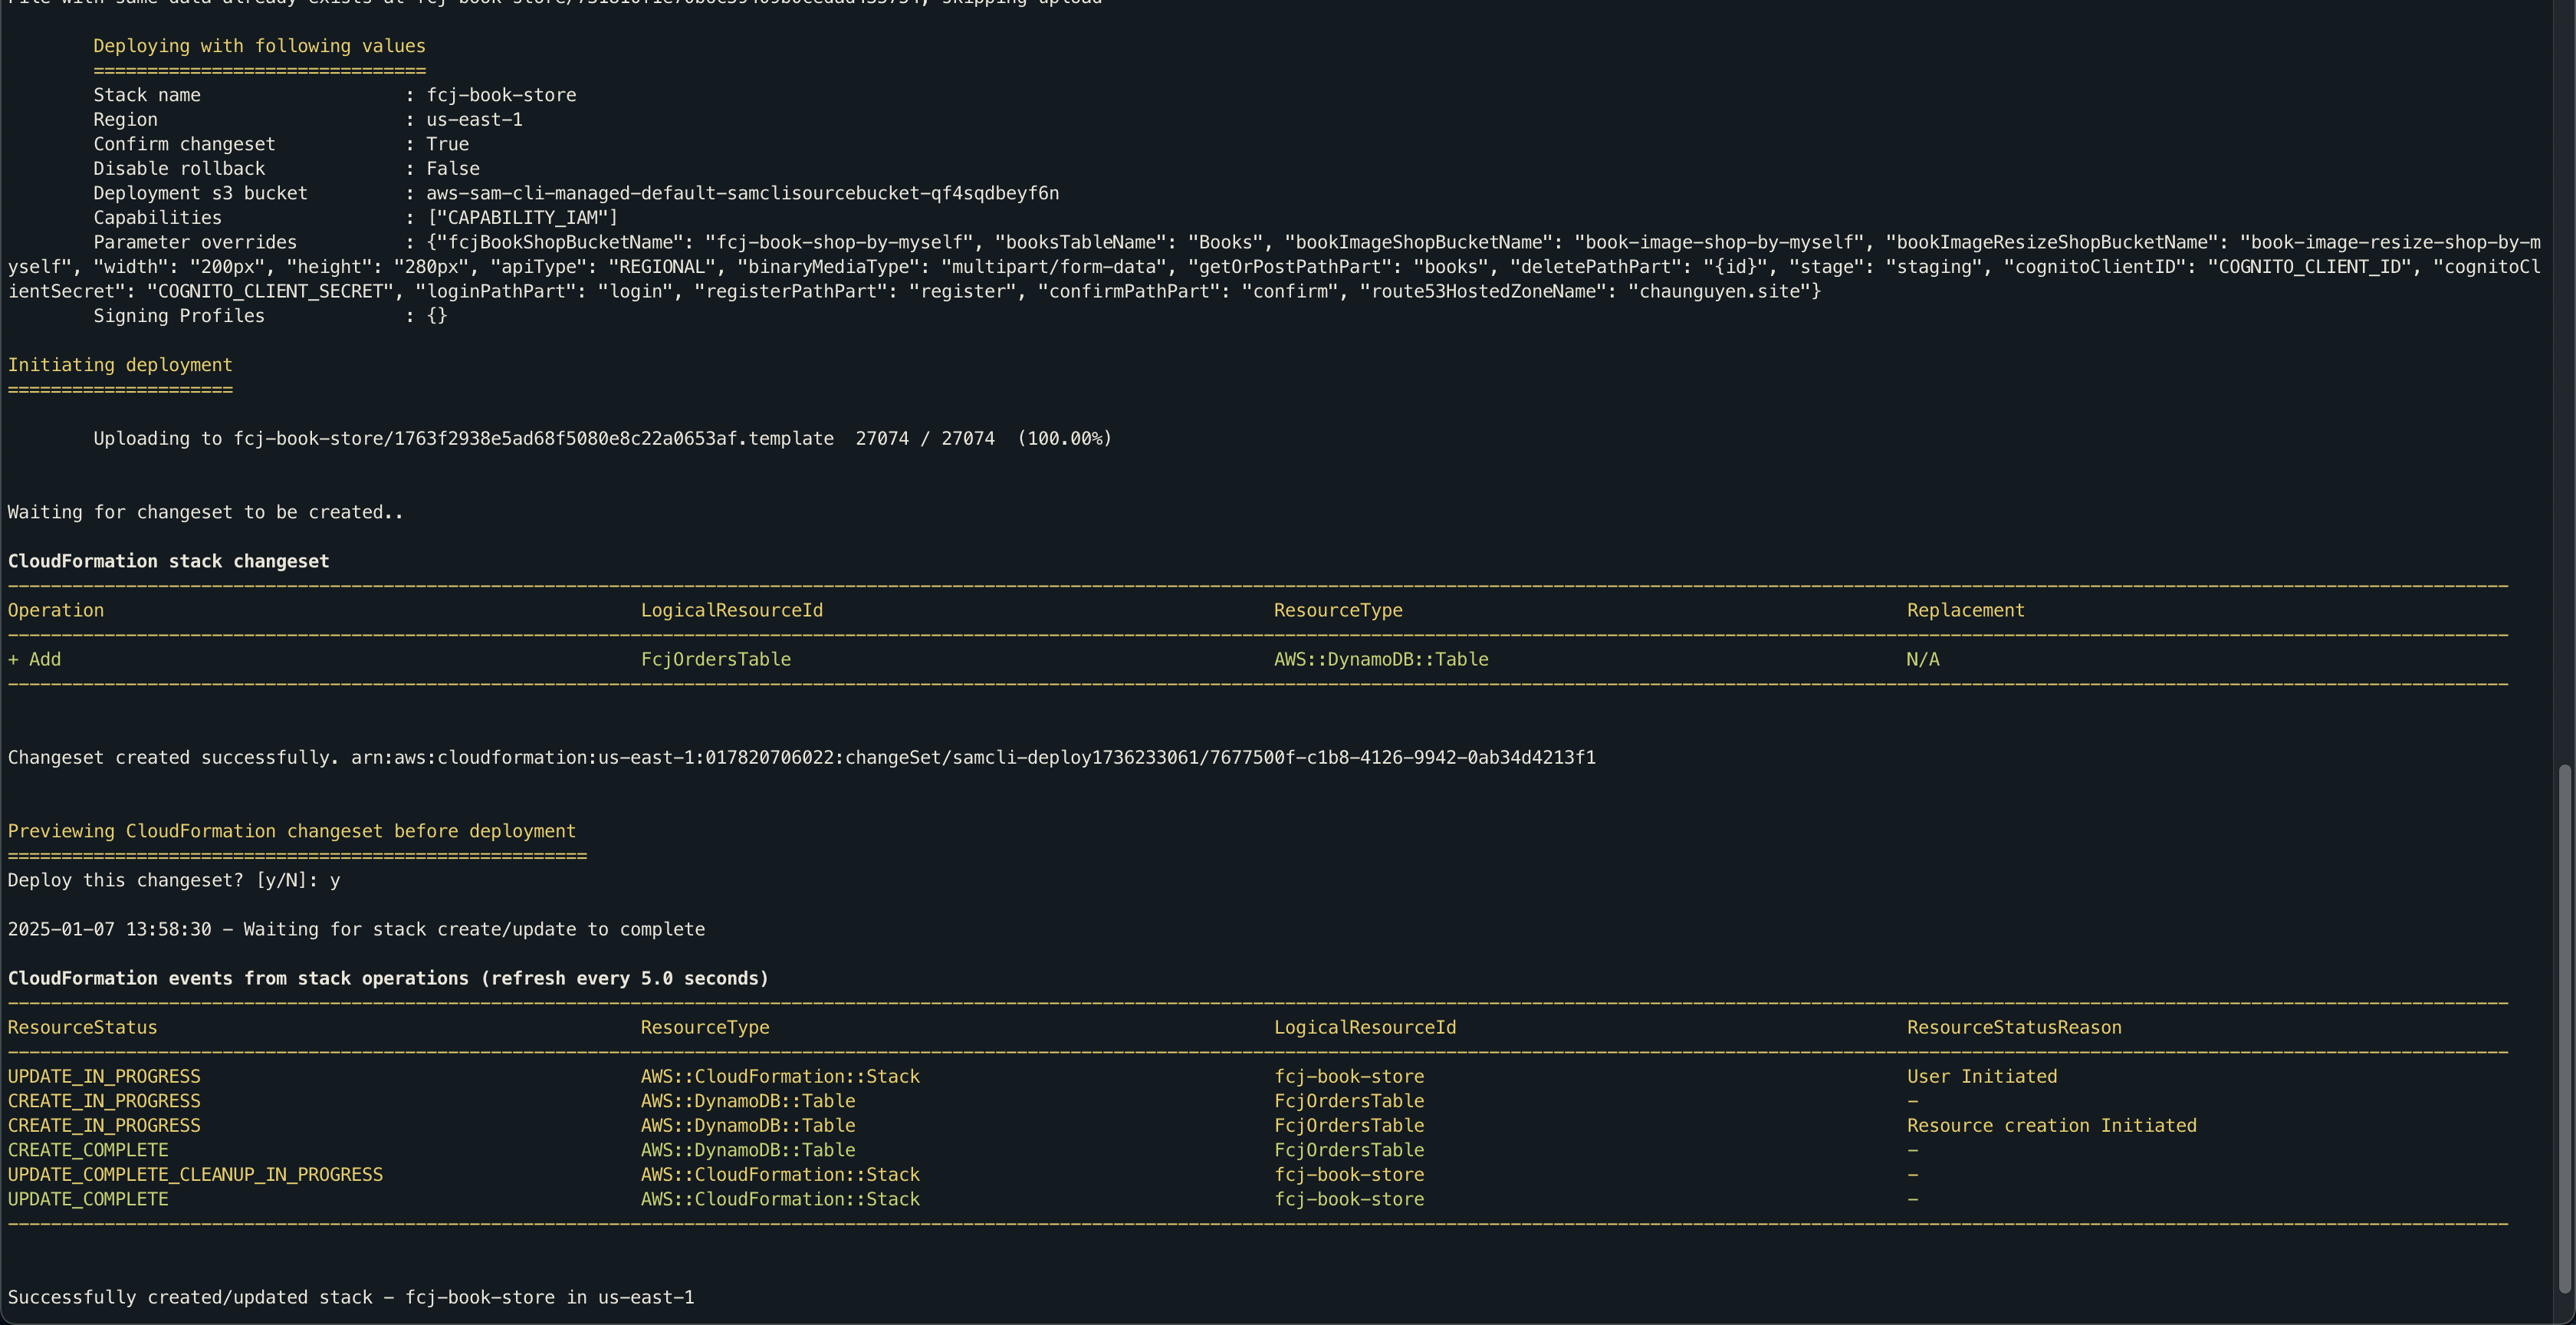Click the changeset ARN text
The image size is (2576, 1325).
973,757
